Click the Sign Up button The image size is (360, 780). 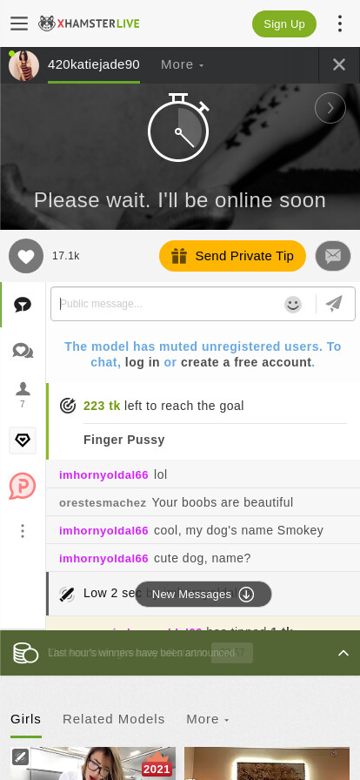pos(284,24)
